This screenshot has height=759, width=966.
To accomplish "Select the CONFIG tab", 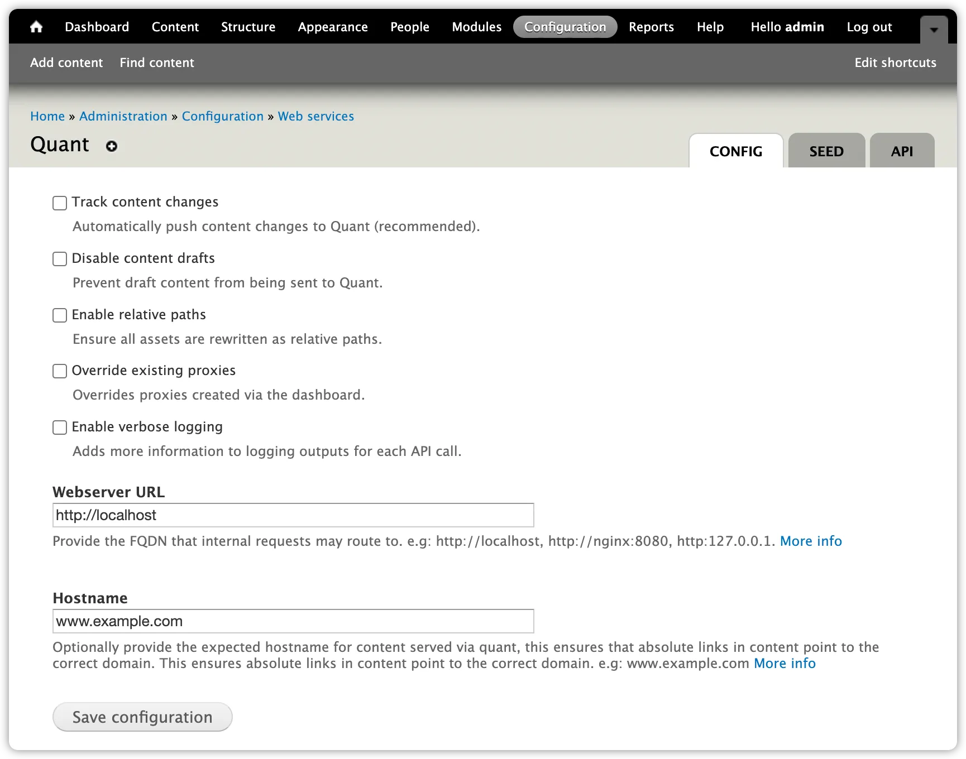I will pyautogui.click(x=735, y=151).
